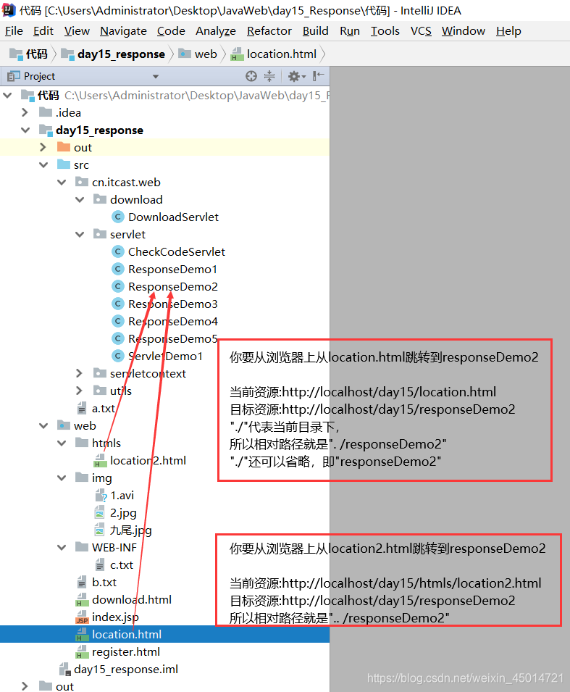Open the Analyze menu

point(216,31)
